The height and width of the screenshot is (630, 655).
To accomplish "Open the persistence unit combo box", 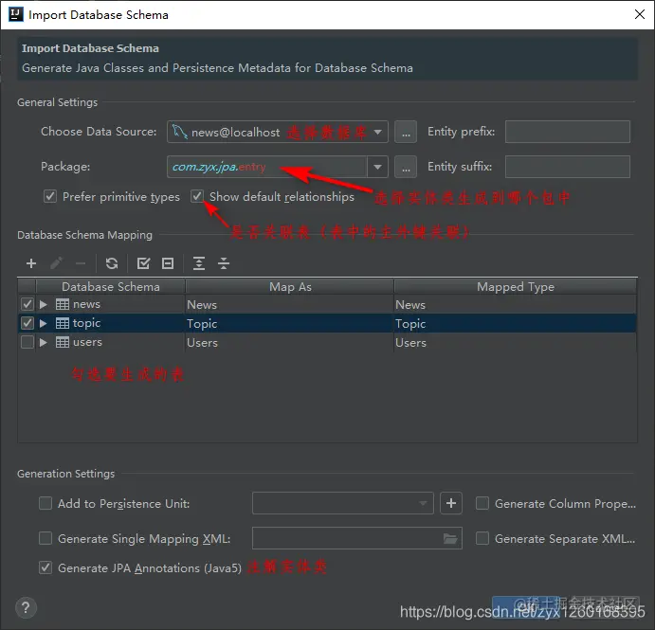I will pyautogui.click(x=342, y=503).
